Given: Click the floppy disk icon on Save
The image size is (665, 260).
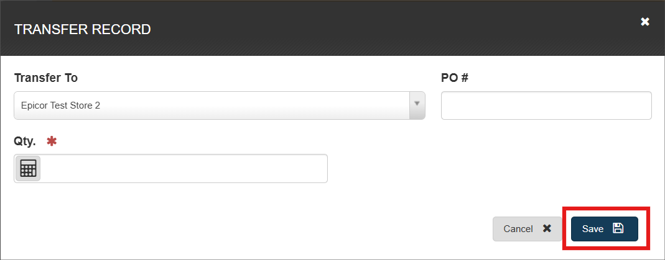Looking at the screenshot, I should [x=618, y=228].
